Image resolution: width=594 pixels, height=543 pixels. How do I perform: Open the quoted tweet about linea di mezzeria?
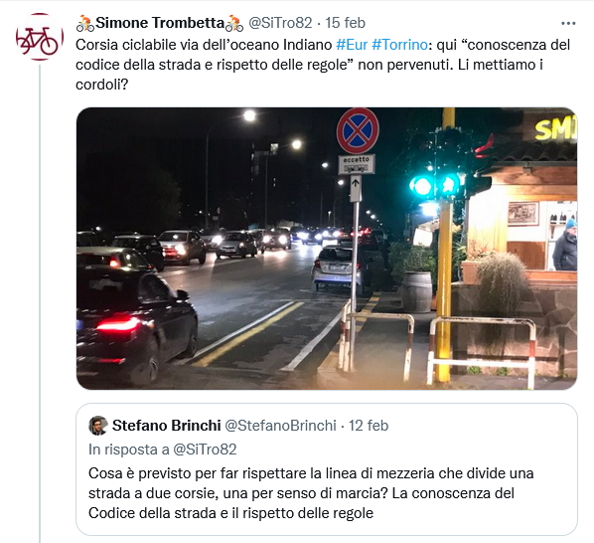coord(327,469)
